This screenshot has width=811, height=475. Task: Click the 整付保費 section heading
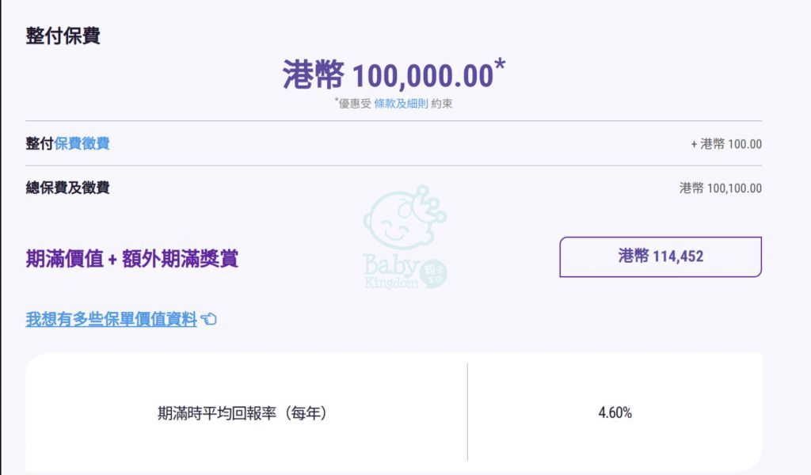tap(63, 36)
